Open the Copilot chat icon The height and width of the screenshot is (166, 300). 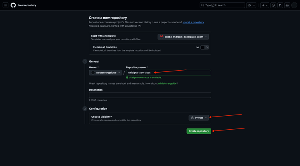249,5
